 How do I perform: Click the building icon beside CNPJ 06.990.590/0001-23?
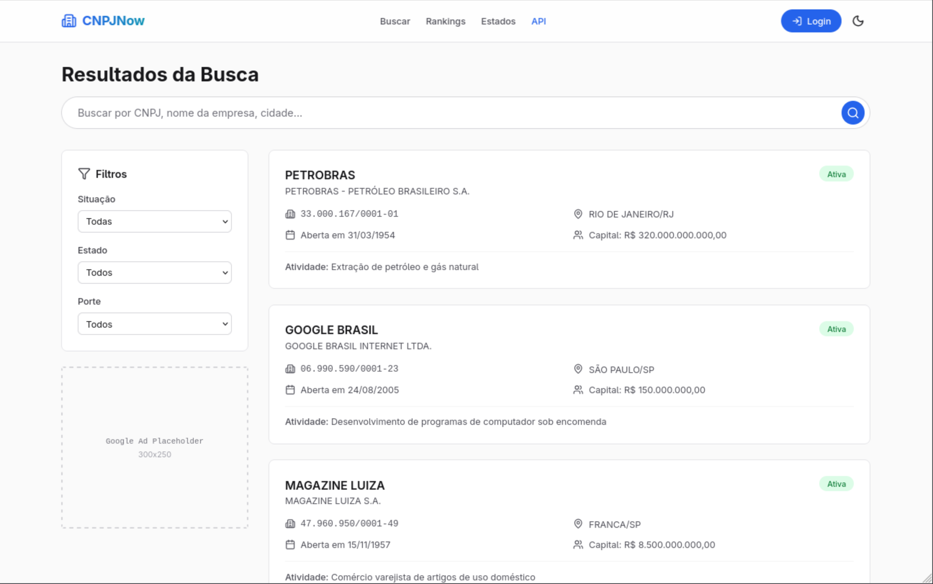click(x=290, y=369)
